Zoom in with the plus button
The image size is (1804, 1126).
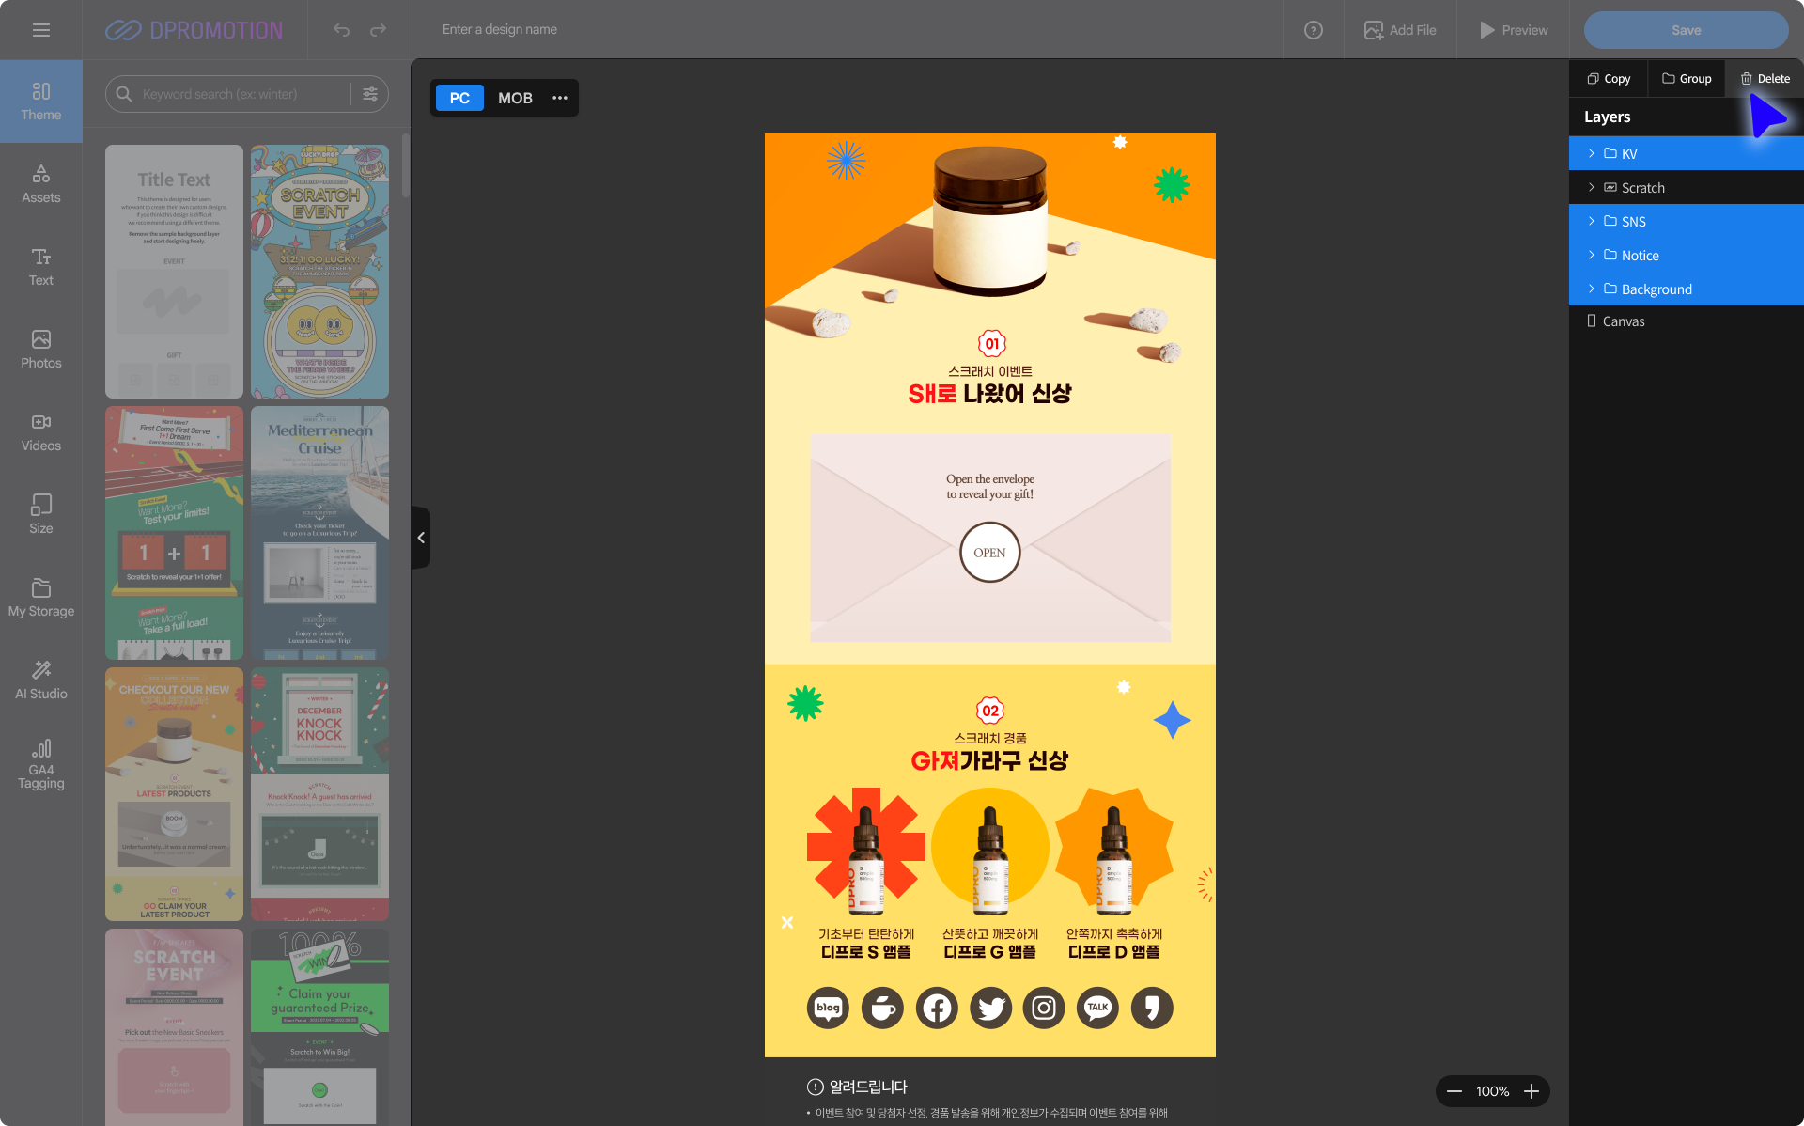pos(1532,1091)
